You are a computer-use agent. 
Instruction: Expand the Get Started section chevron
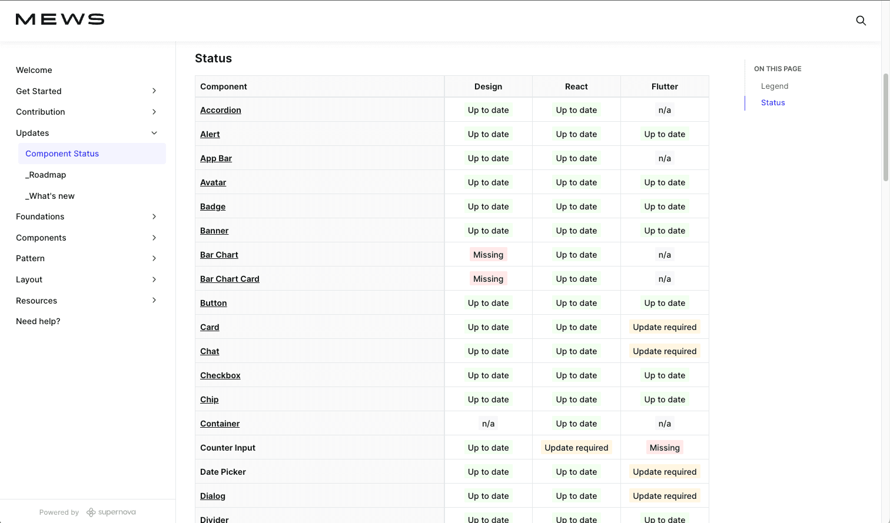[154, 91]
